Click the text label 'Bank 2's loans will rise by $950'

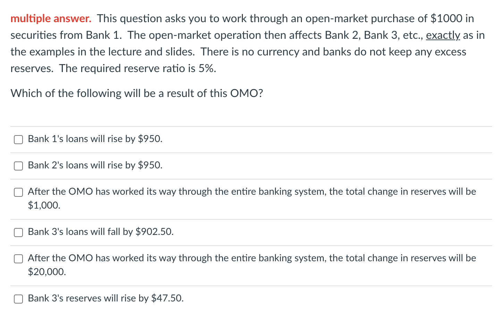click(95, 165)
